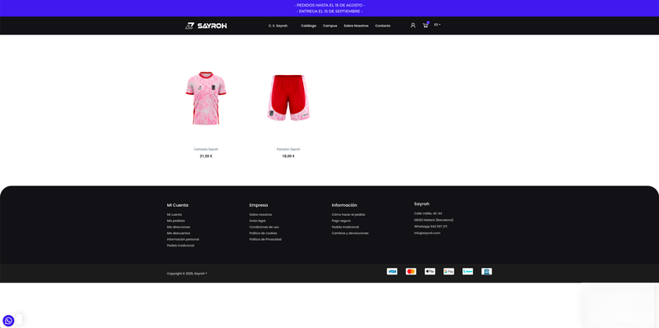Image resolution: width=659 pixels, height=328 pixels.
Task: Click the Entrega el 15 de septiembre banner line
Action: 329,12
